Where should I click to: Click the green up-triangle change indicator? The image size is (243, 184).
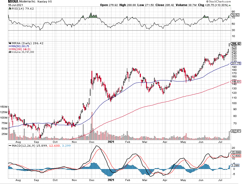[230, 5]
